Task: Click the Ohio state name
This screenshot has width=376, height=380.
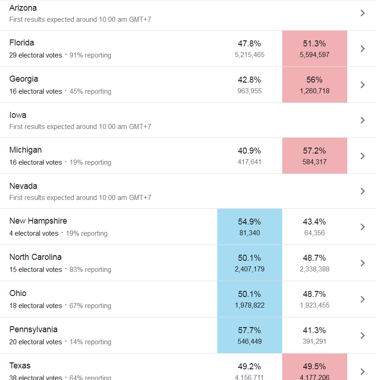Action: coord(18,293)
